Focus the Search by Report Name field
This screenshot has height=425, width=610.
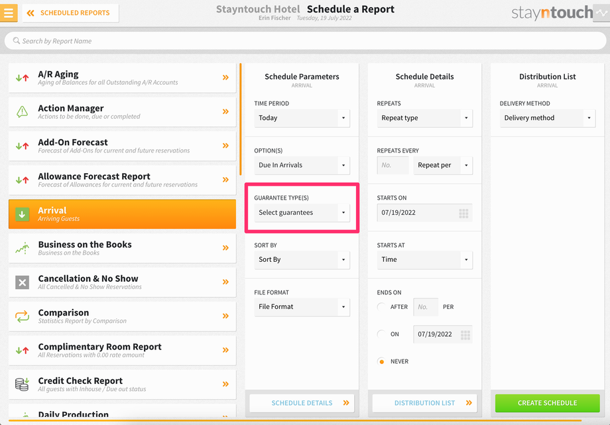(305, 41)
